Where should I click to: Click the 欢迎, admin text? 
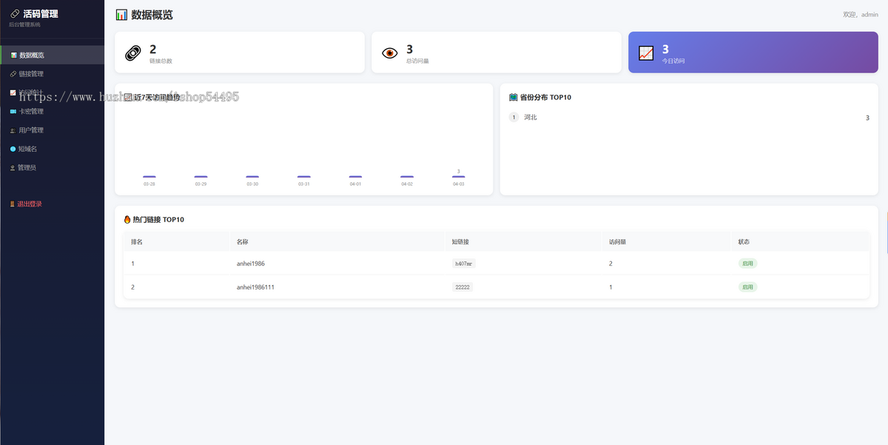[x=861, y=14]
